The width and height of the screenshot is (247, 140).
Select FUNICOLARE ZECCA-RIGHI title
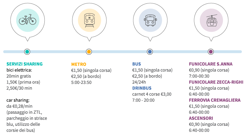click(x=216, y=82)
